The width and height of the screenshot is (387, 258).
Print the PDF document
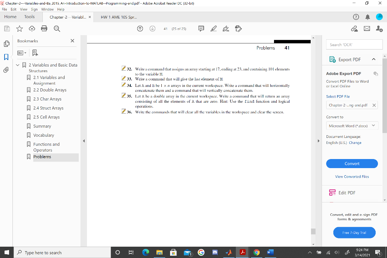pos(45,28)
